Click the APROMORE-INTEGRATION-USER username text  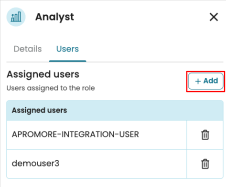(75, 135)
